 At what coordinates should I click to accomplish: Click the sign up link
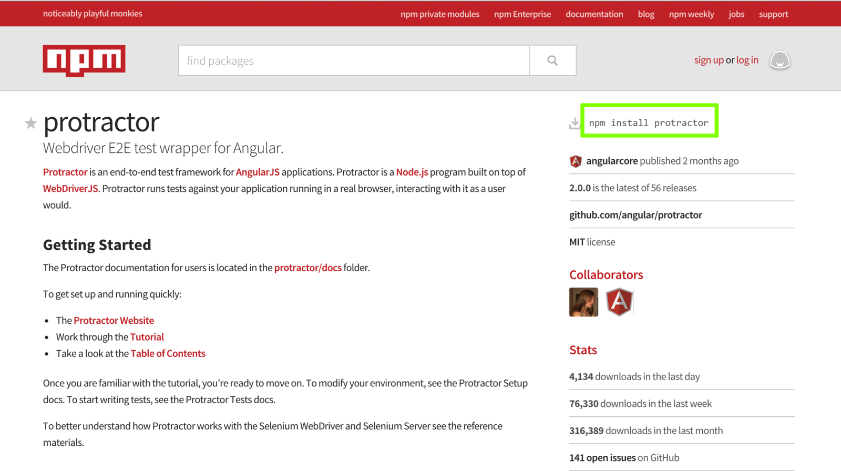[709, 60]
